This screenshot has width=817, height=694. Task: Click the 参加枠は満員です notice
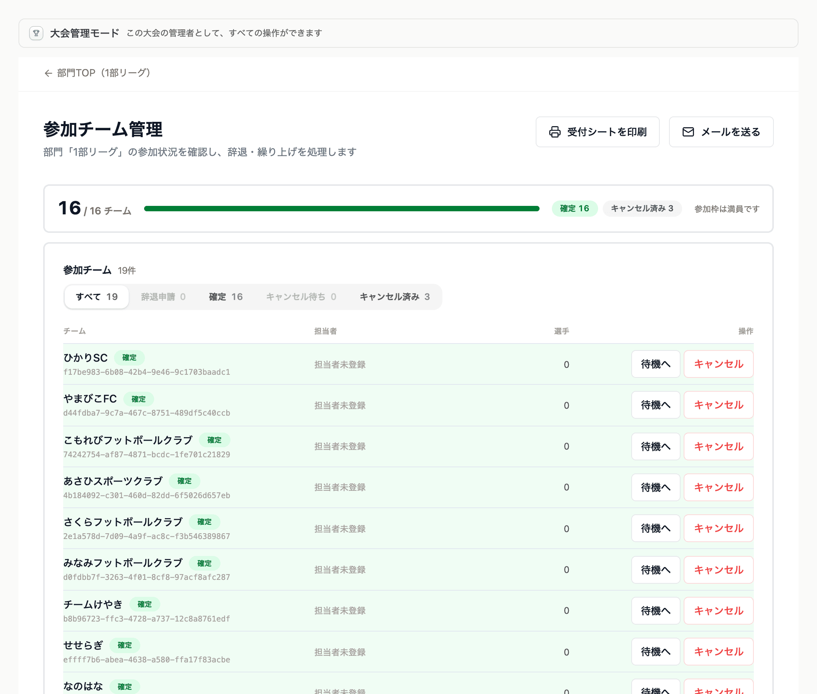coord(726,209)
